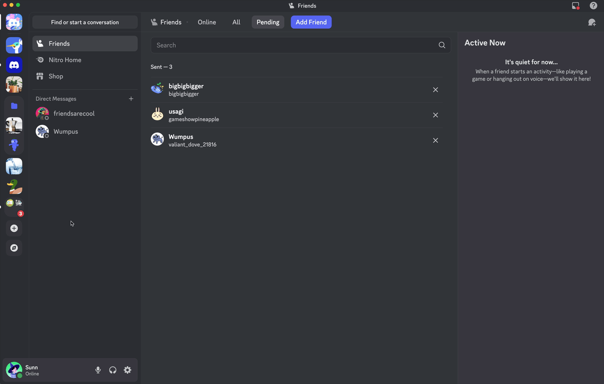This screenshot has width=604, height=384.
Task: Expand the server folder with 3 badge
Action: click(x=14, y=206)
